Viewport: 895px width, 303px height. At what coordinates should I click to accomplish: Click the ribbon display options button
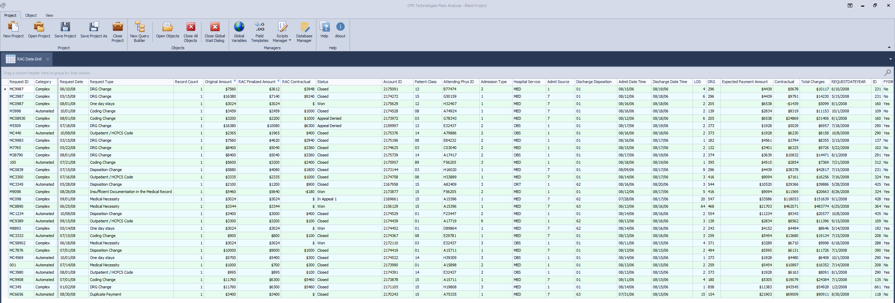pos(850,6)
